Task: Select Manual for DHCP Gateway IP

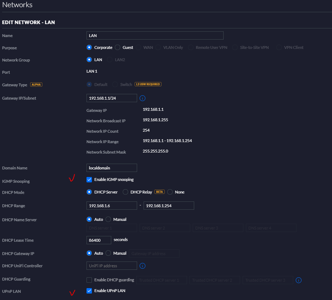Action: point(108,253)
